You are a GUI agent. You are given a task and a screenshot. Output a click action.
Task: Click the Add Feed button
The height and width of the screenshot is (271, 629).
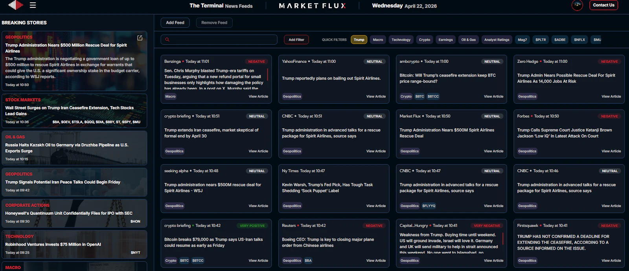point(175,23)
